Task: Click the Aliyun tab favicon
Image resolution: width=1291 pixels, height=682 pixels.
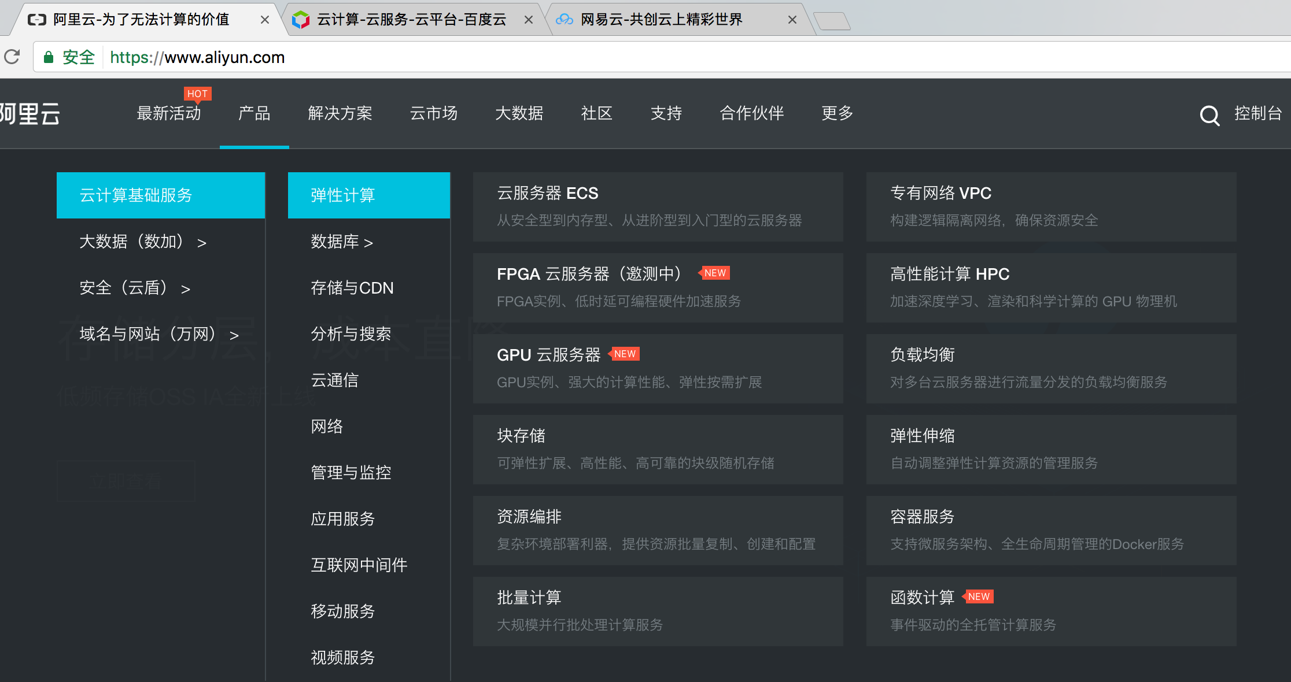Action: (37, 20)
